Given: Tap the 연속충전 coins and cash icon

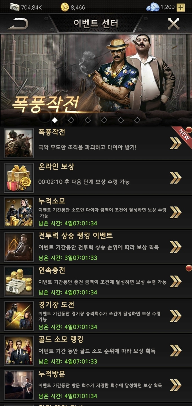Looking at the screenshot, I should tap(19, 281).
